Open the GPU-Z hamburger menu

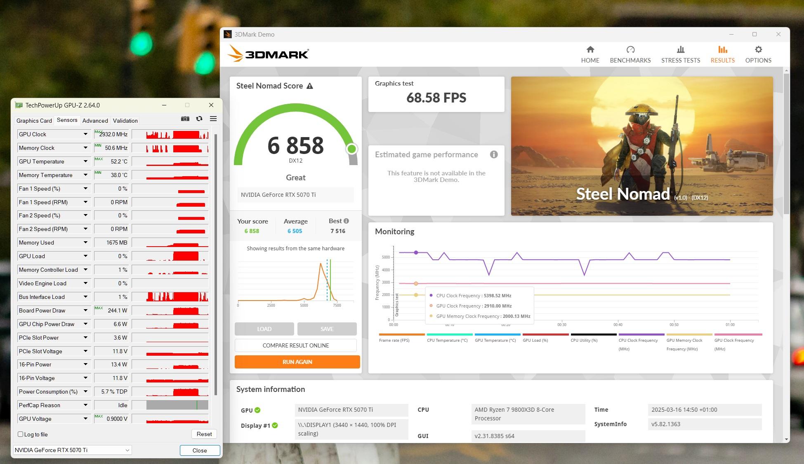213,119
